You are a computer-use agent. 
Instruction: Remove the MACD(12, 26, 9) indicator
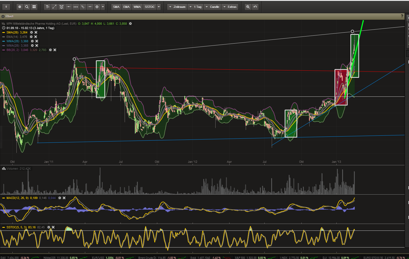pos(64,198)
